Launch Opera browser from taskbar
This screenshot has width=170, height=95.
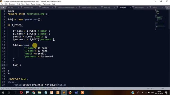click(21, 93)
